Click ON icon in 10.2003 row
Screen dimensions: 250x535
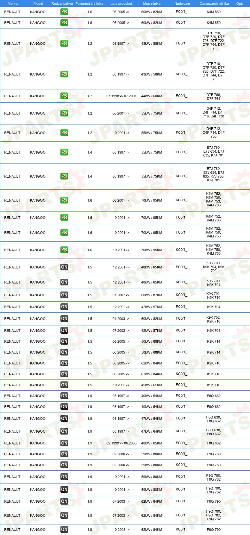pyautogui.click(x=64, y=530)
